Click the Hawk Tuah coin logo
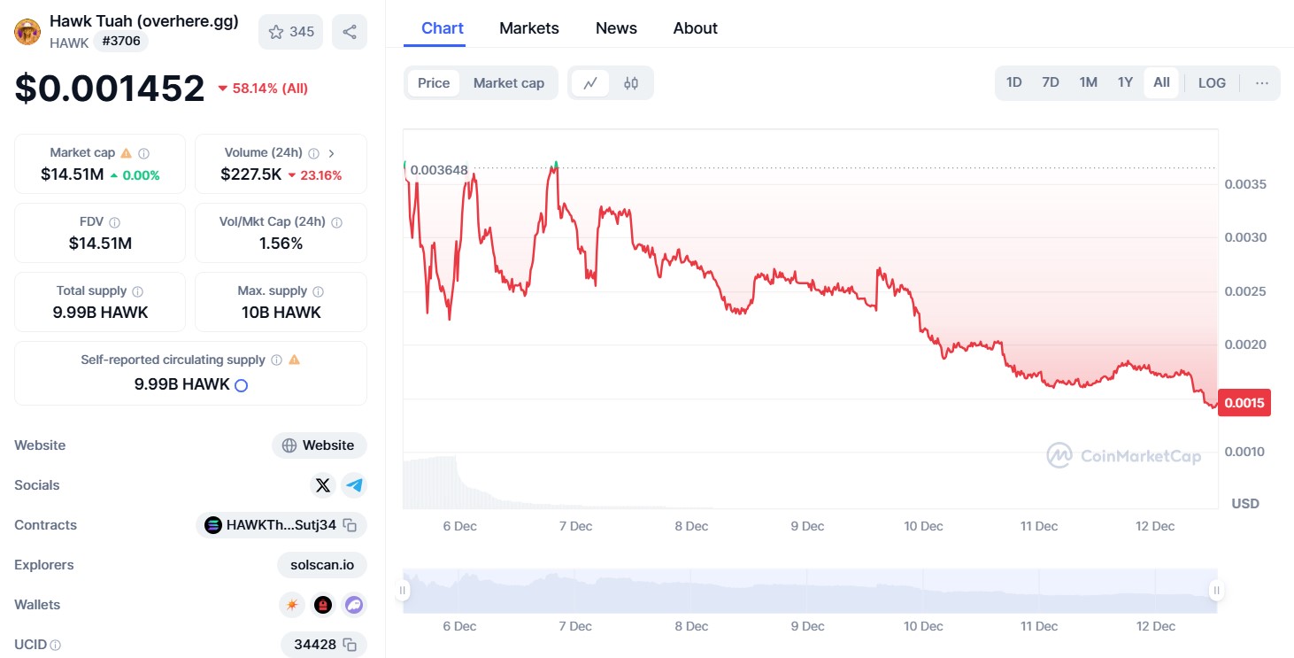The width and height of the screenshot is (1294, 658). (28, 32)
